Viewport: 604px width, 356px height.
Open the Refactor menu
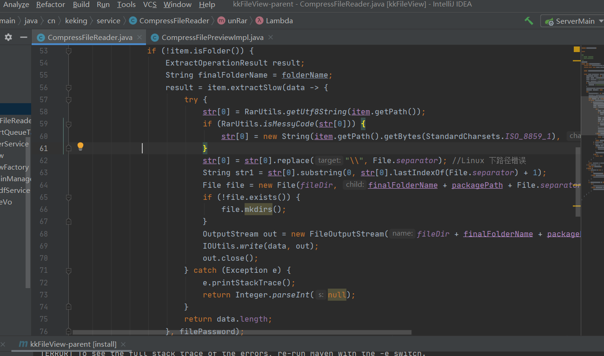(x=50, y=5)
